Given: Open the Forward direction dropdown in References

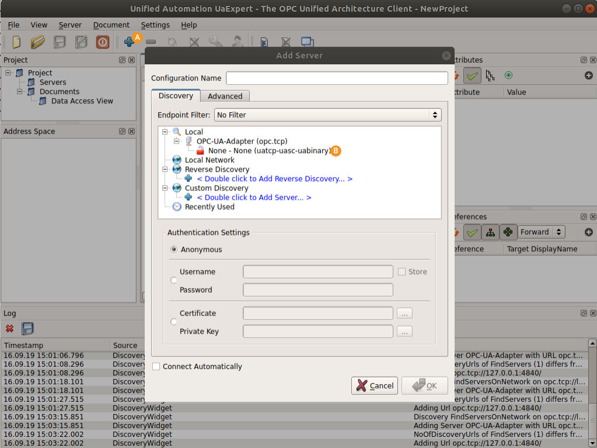Looking at the screenshot, I should click(541, 232).
